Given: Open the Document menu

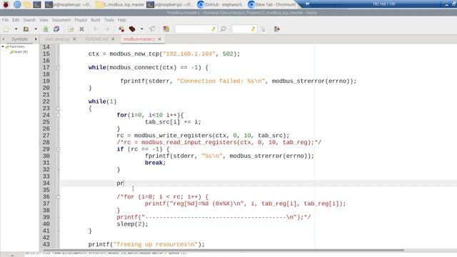Looking at the screenshot, I should 61,20.
